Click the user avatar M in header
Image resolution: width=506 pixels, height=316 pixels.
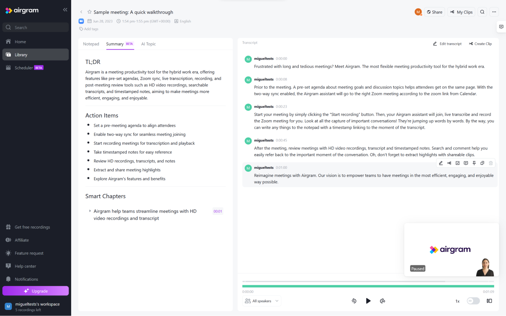[418, 12]
